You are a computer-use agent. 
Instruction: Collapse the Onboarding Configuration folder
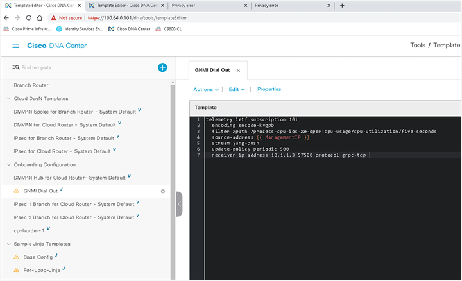tap(9, 164)
